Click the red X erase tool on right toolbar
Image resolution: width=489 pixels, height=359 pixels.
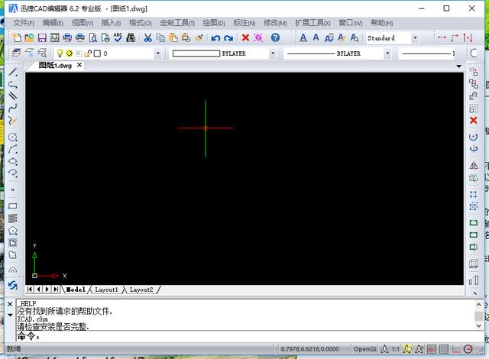click(x=474, y=120)
